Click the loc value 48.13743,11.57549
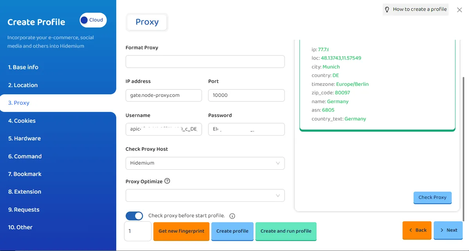This screenshot has height=251, width=469. coord(341,58)
